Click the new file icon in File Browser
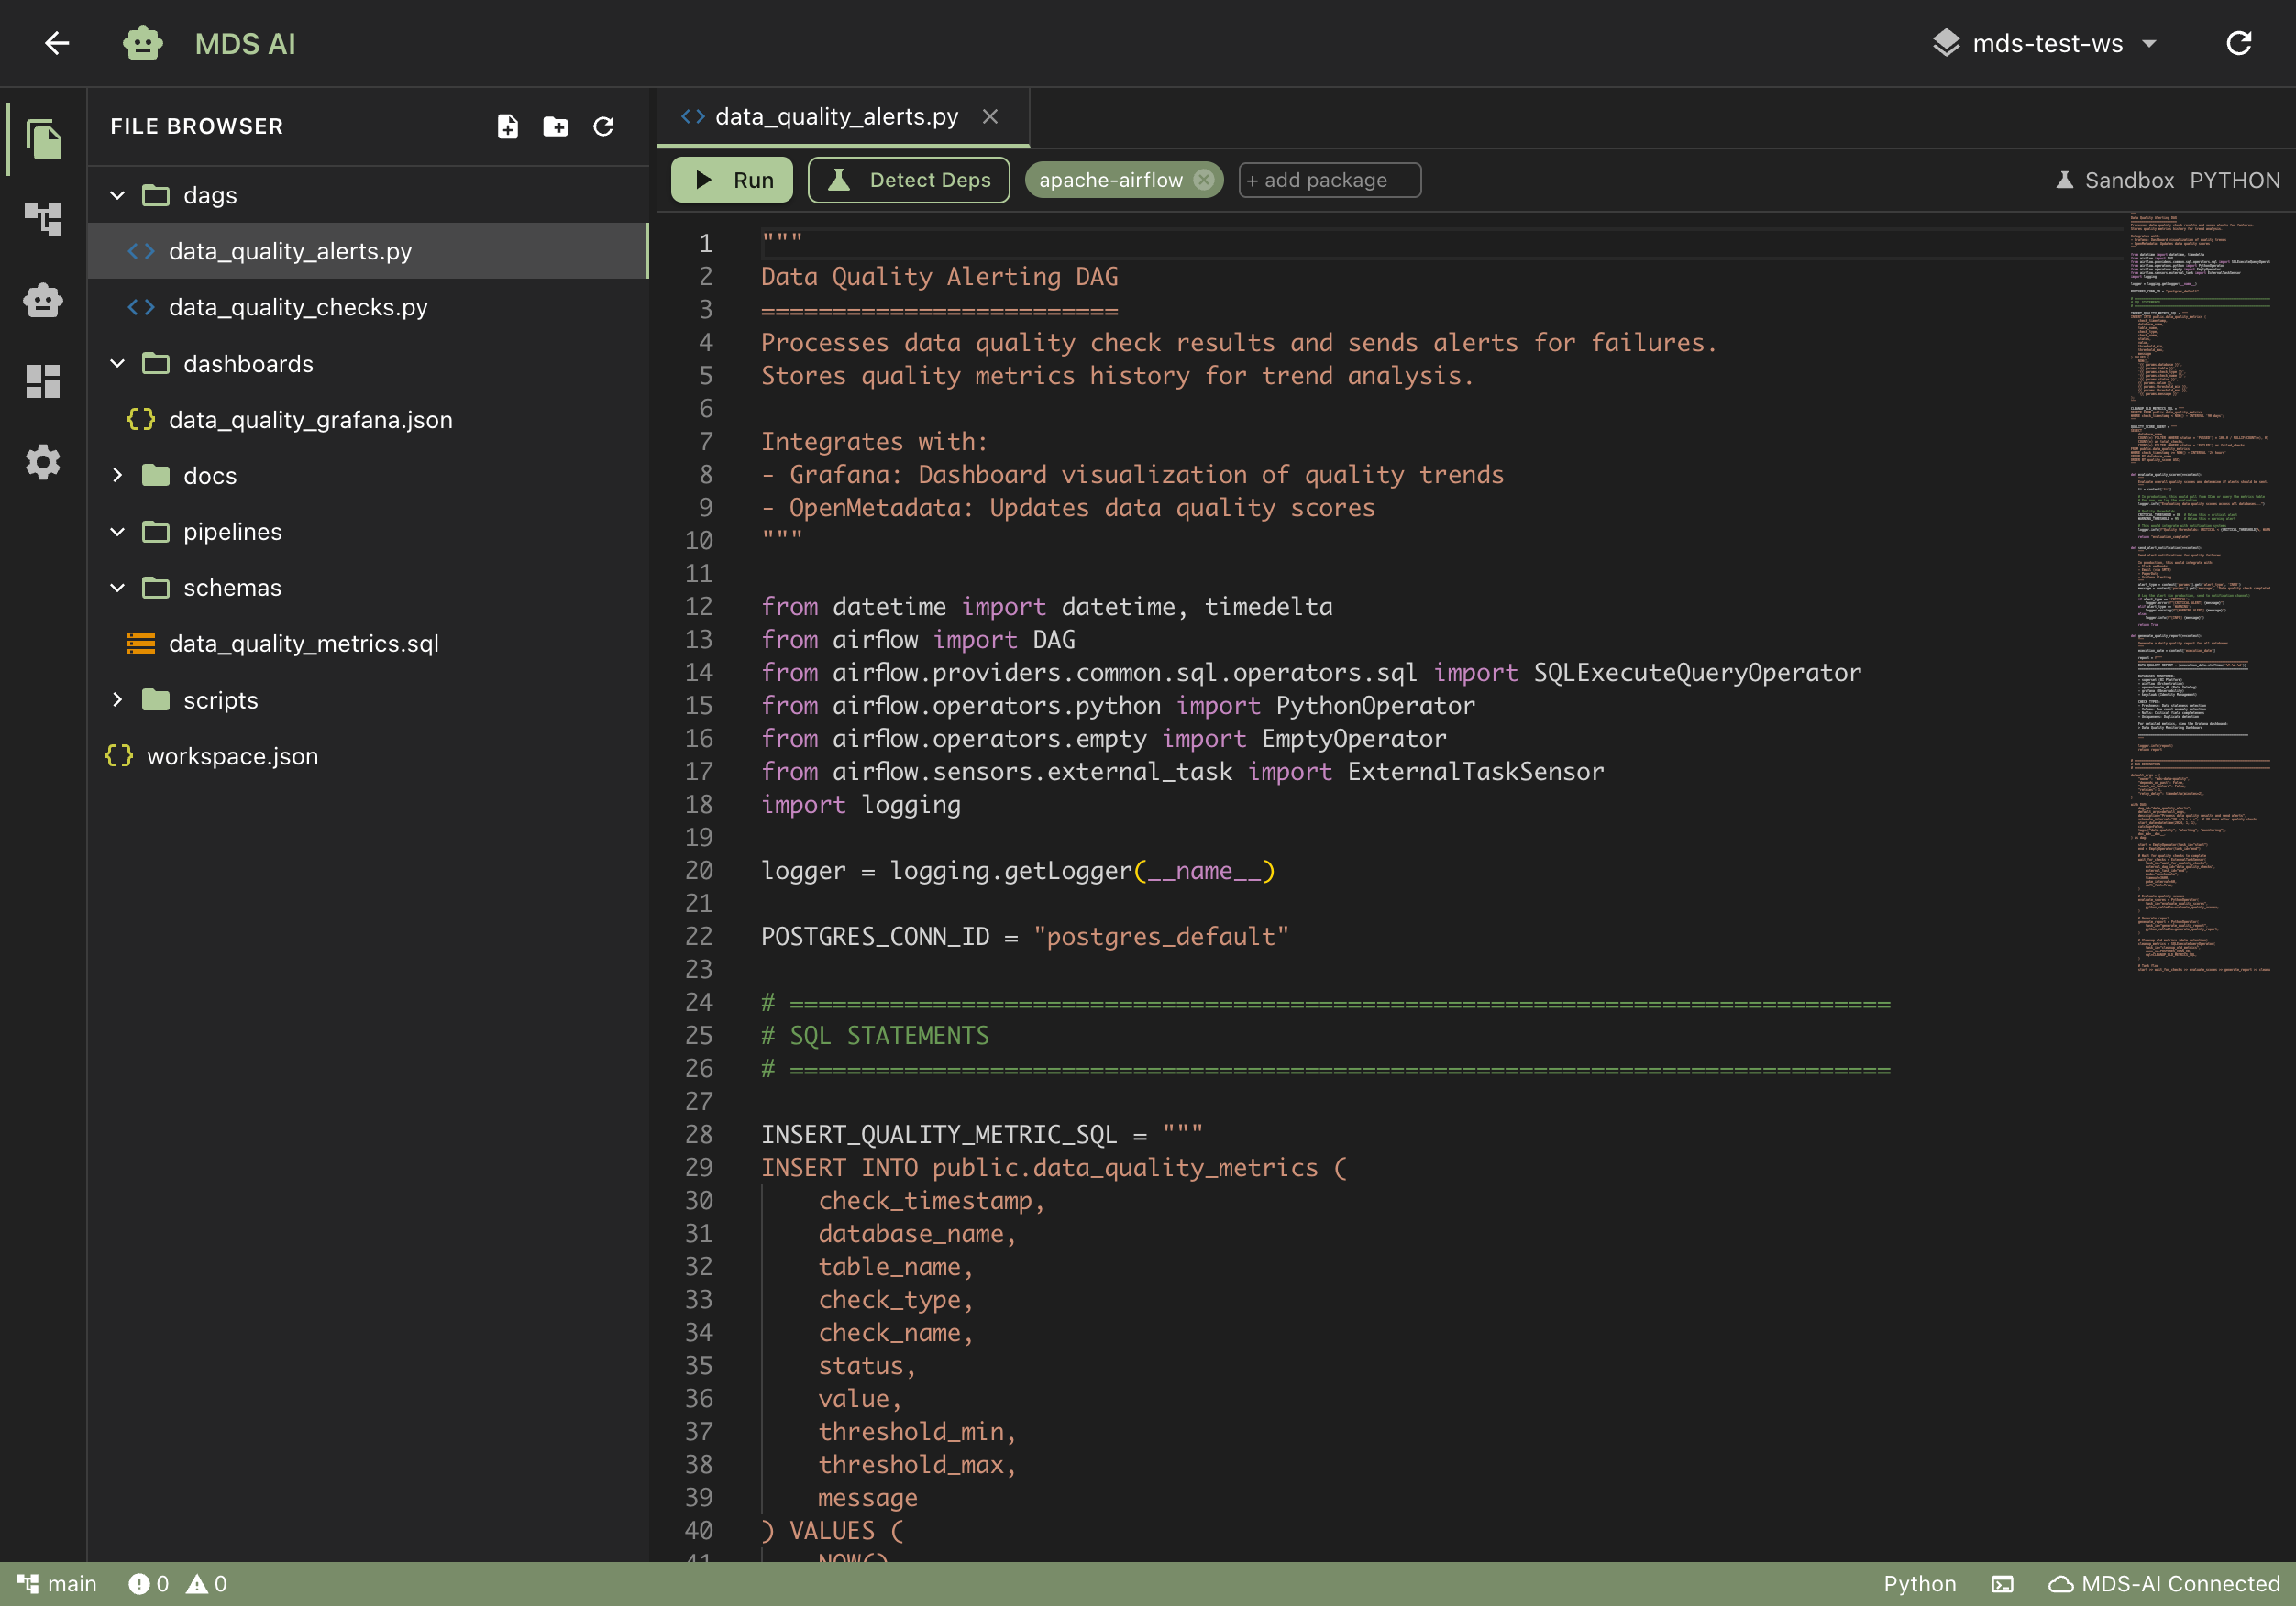This screenshot has width=2296, height=1606. click(508, 126)
